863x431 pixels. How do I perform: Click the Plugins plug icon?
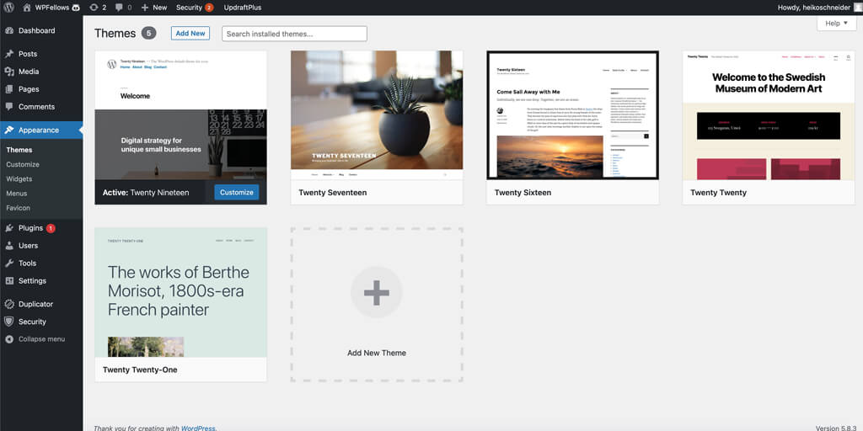tap(9, 228)
